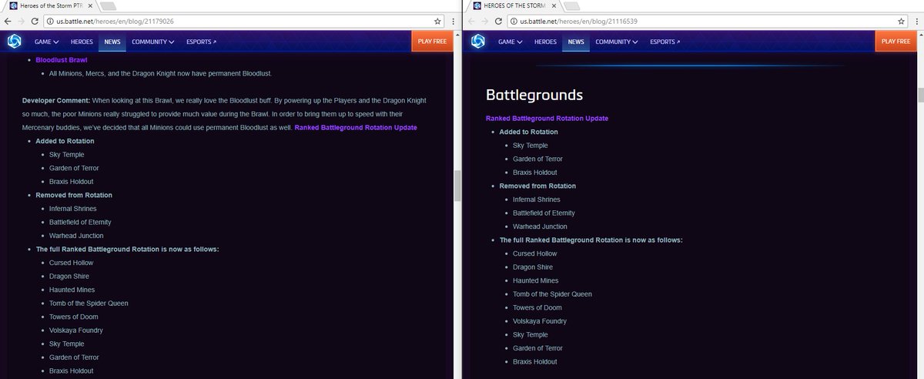The width and height of the screenshot is (924, 379).
Task: Expand the GAME menu in the right window
Action: coord(512,41)
